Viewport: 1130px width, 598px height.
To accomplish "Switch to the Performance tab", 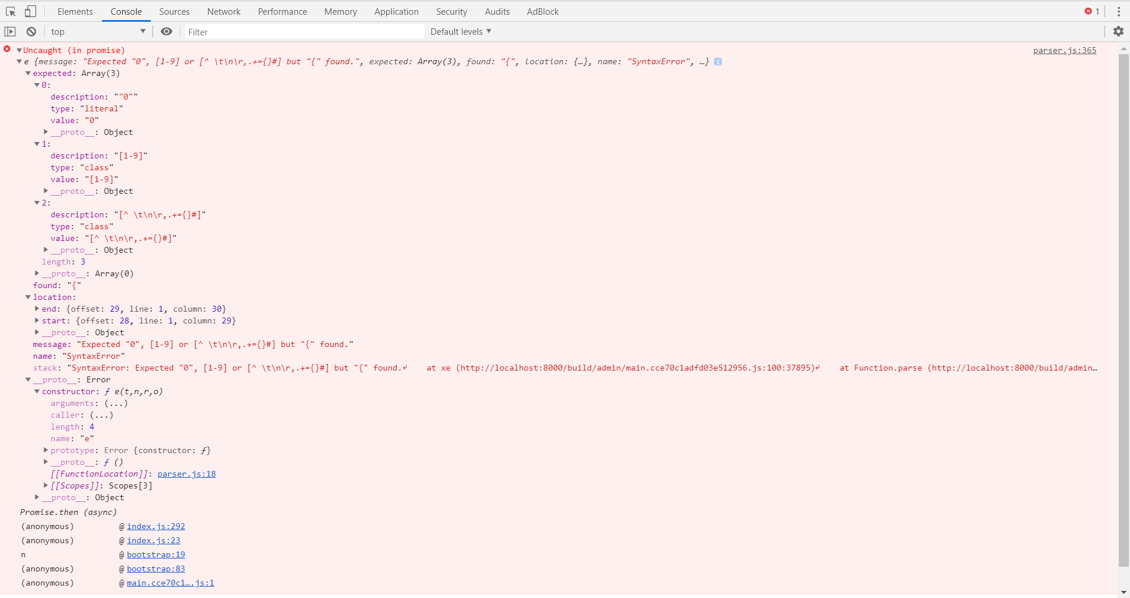I will pyautogui.click(x=282, y=12).
